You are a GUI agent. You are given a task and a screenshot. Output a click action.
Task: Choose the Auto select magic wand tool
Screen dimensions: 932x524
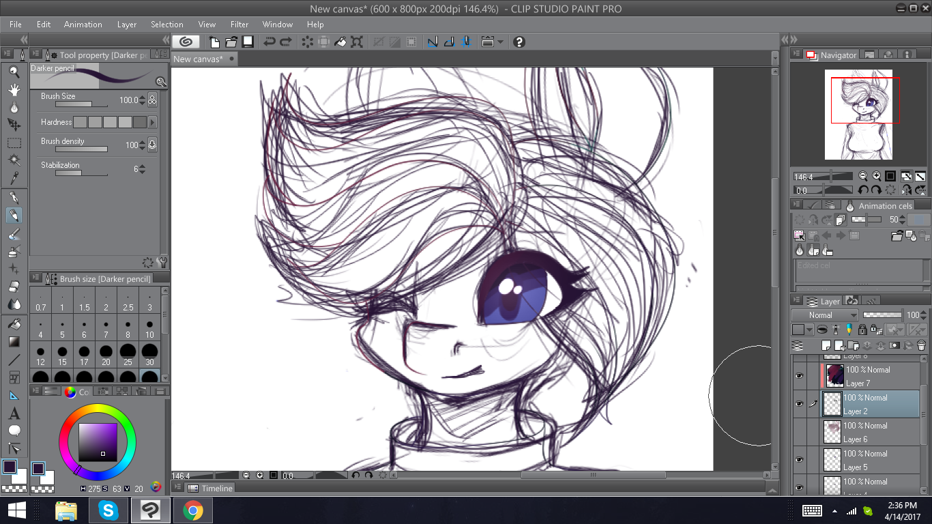point(14,160)
